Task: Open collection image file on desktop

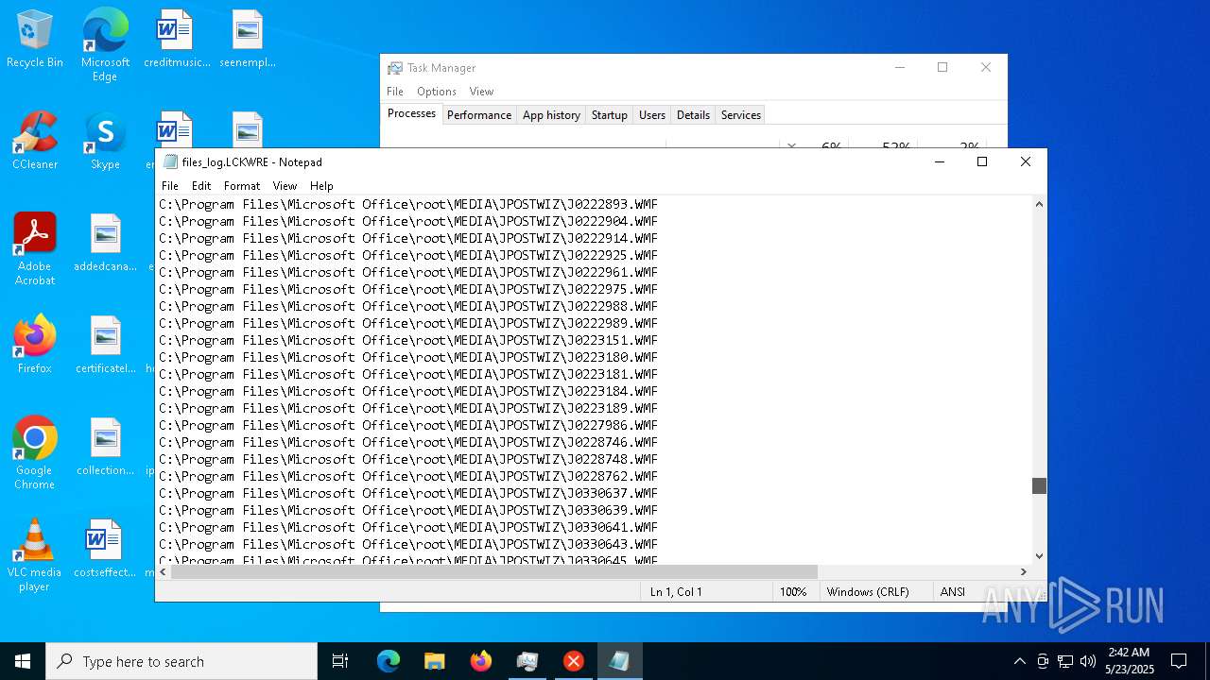Action: 105,448
